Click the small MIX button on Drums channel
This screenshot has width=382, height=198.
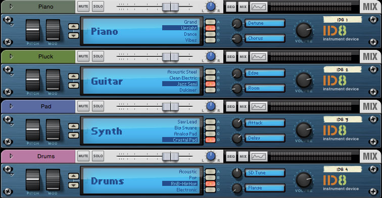coord(243,157)
